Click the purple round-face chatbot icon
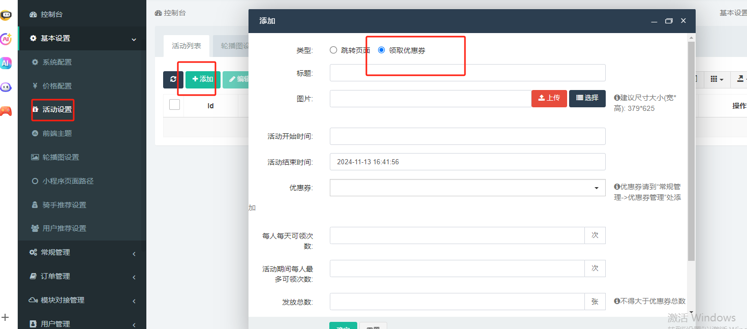Image resolution: width=747 pixels, height=329 pixels. point(6,87)
